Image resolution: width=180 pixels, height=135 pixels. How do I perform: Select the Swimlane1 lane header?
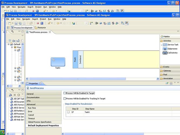click(x=81, y=59)
